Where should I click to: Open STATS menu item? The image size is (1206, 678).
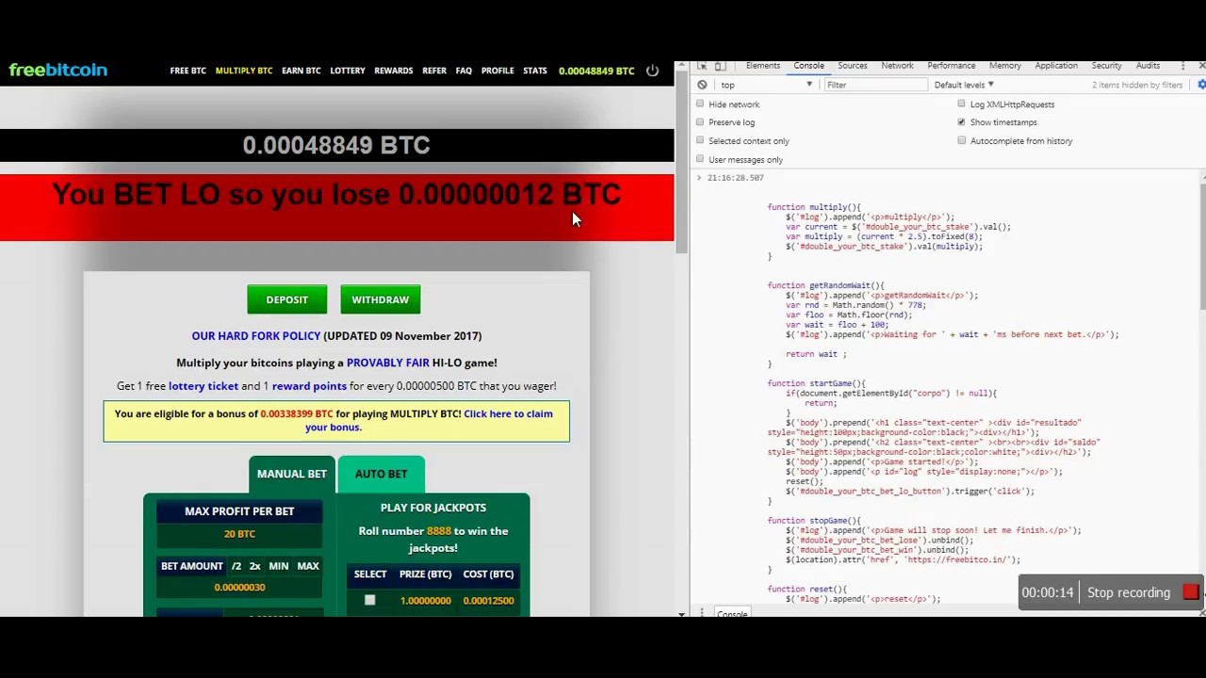[x=535, y=71]
